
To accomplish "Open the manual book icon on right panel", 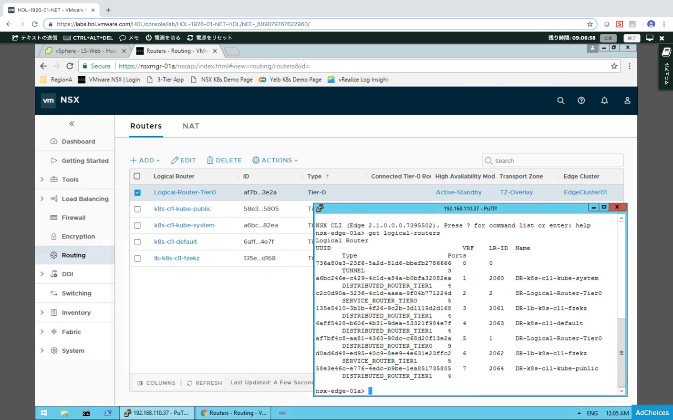I will point(666,52).
